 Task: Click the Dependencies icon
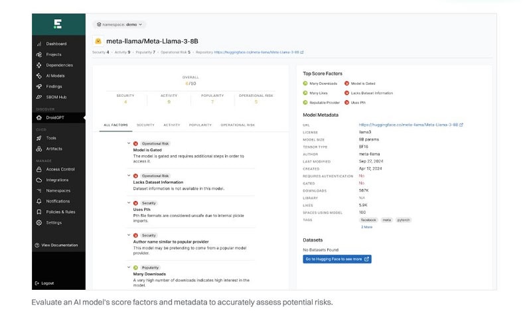39,65
